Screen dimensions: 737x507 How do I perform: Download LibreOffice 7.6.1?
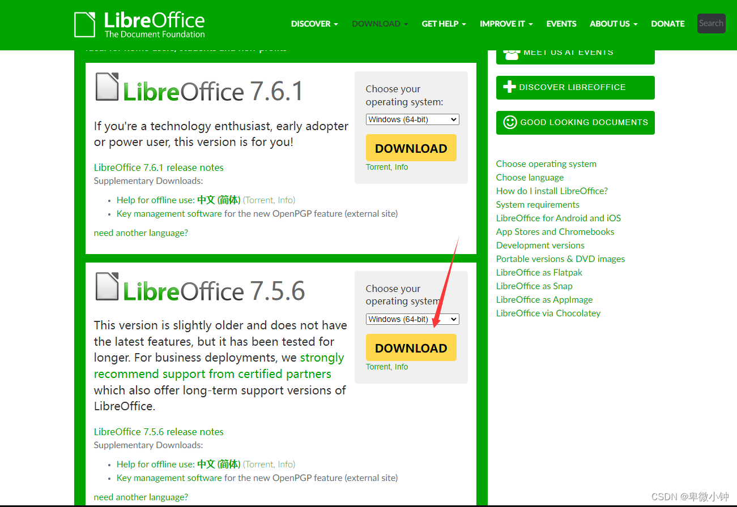[411, 148]
